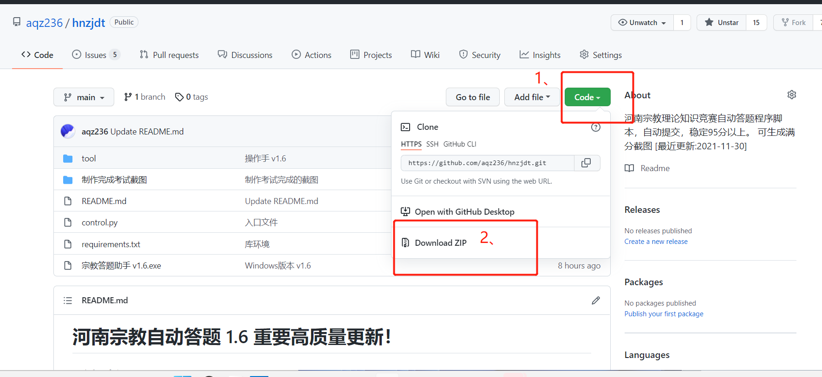Open the About settings gear icon

[792, 95]
